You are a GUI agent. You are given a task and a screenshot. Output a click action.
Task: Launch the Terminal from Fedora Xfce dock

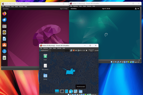(62, 91)
